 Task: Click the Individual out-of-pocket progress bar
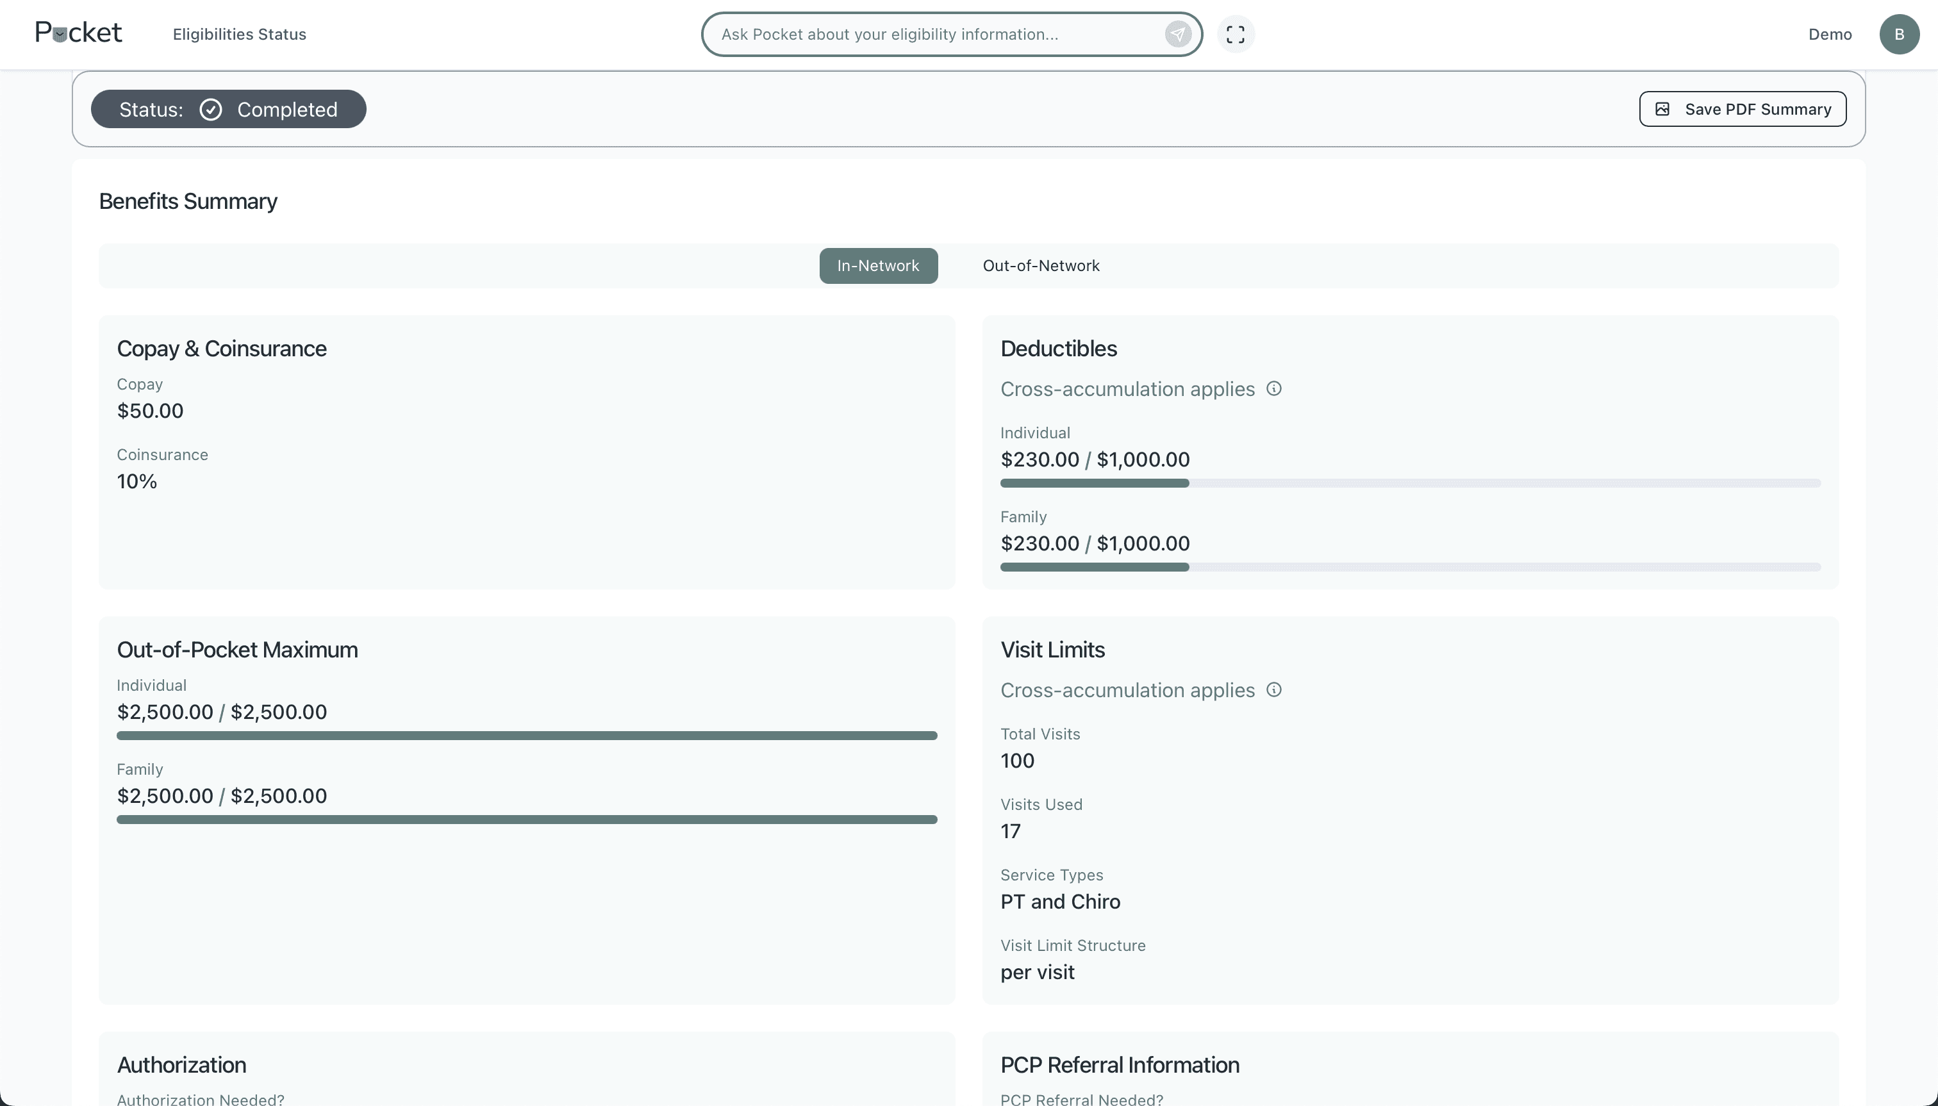pyautogui.click(x=526, y=736)
